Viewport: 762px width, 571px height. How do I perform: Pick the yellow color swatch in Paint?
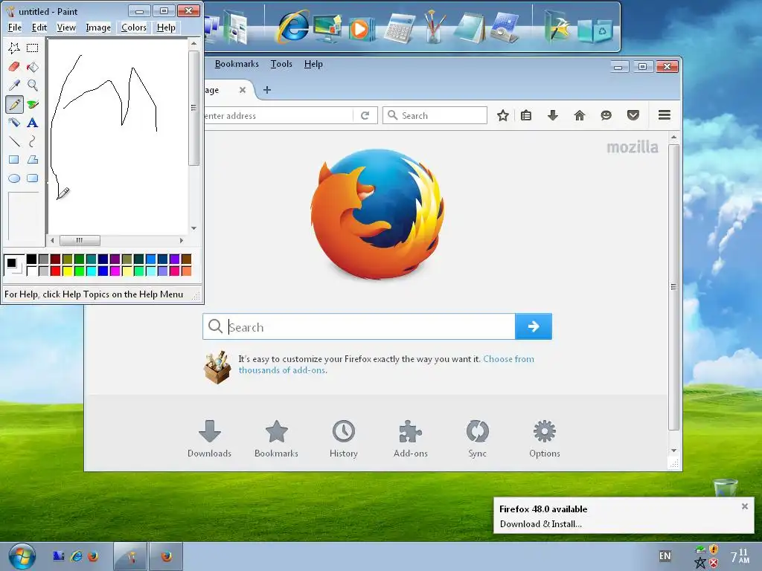(x=68, y=271)
